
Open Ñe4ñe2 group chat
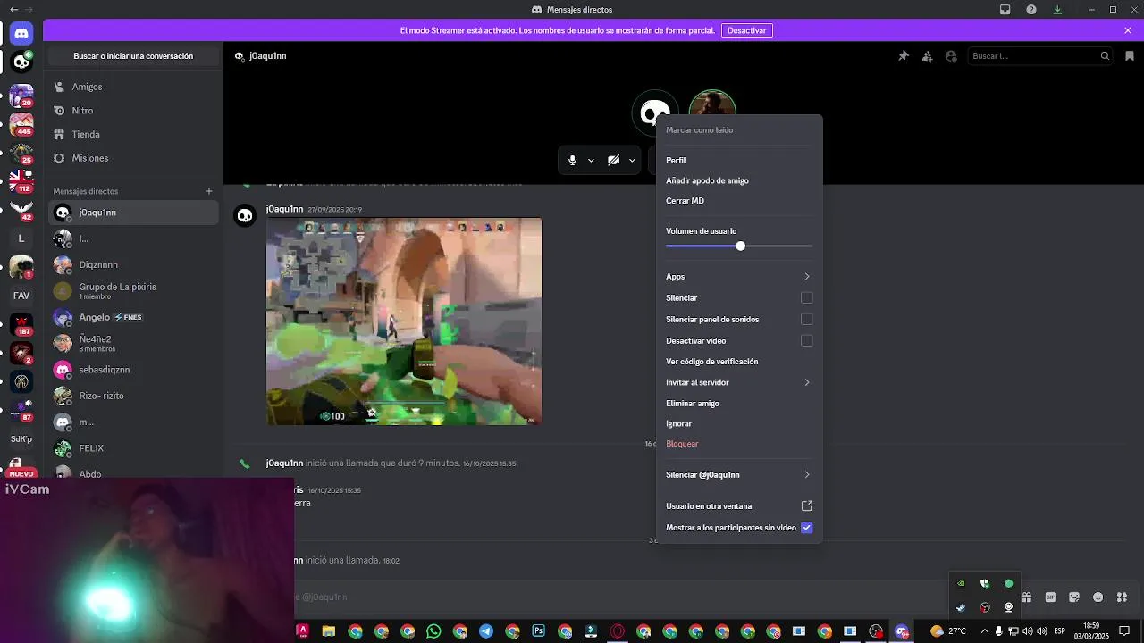pos(132,343)
